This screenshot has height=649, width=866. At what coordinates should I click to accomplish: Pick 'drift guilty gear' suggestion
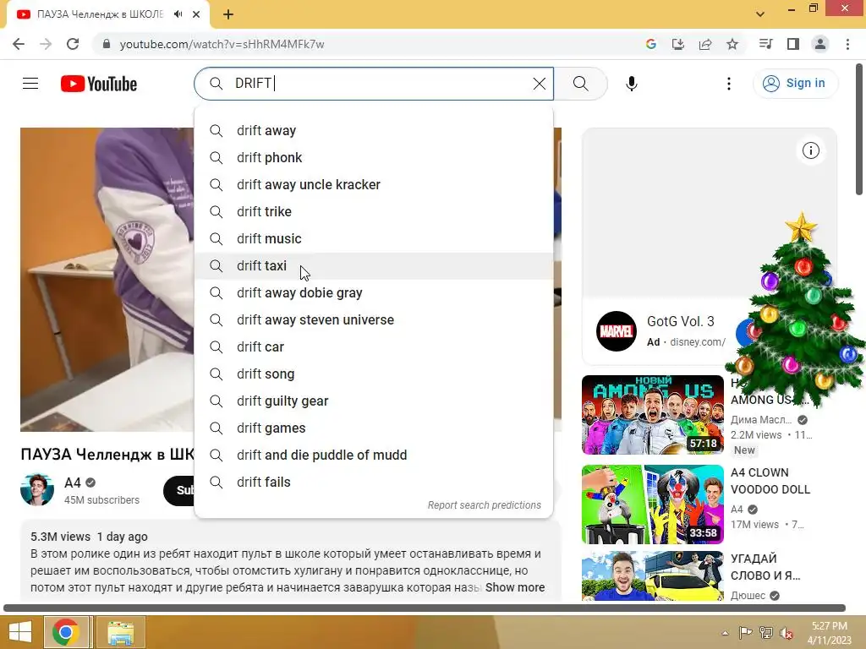click(x=374, y=401)
